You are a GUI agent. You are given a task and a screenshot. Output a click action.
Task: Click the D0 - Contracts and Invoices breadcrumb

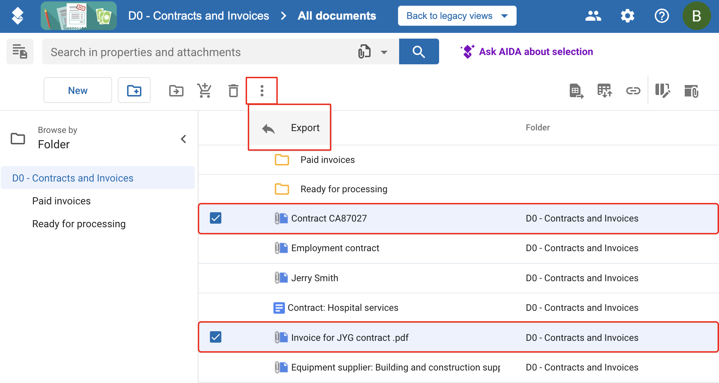coord(198,16)
